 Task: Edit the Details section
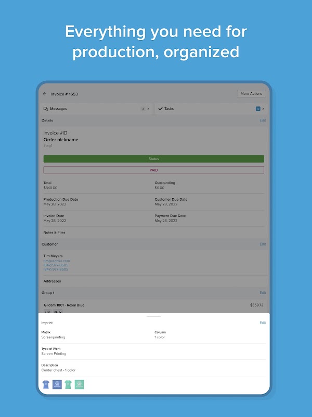(263, 120)
